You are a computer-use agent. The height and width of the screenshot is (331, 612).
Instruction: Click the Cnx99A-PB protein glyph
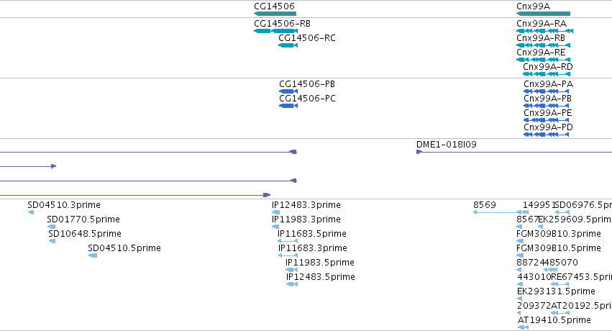click(546, 106)
